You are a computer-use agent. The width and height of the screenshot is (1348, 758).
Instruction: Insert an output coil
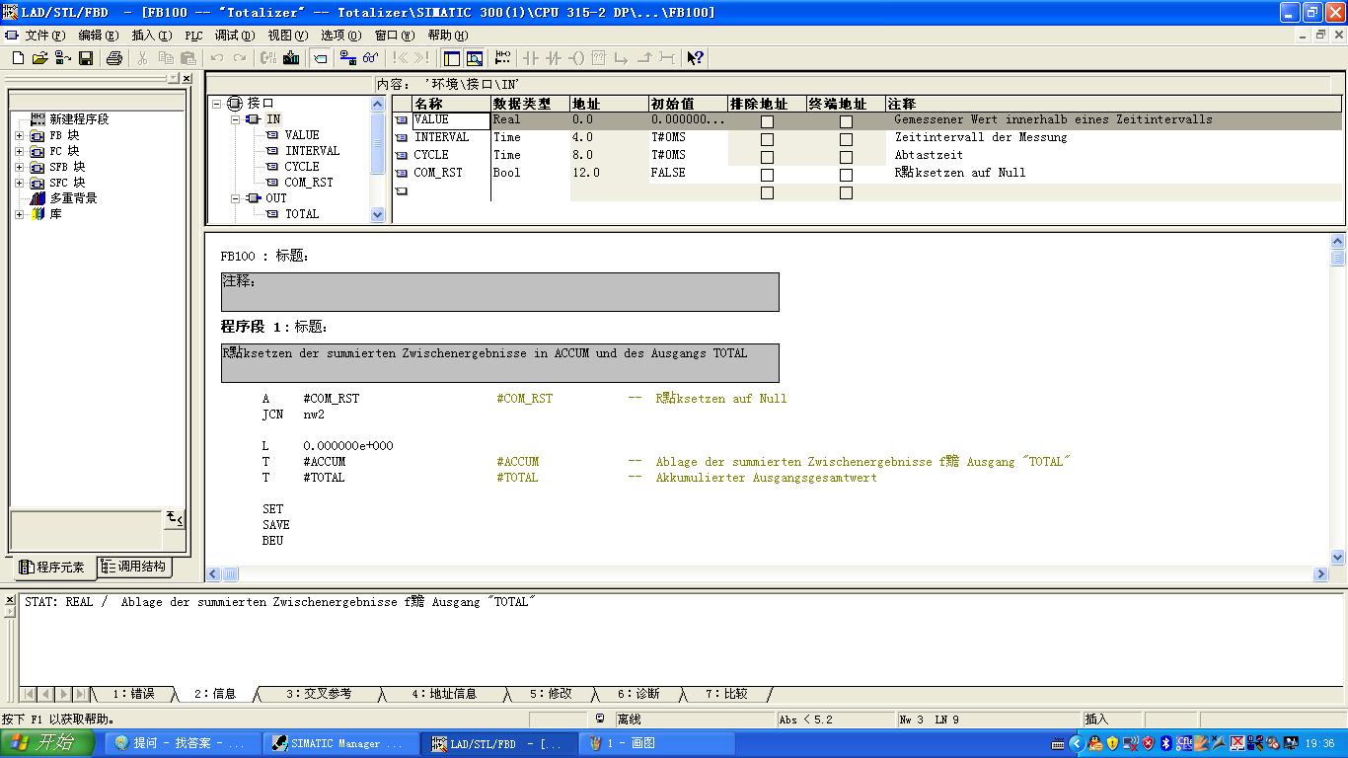point(576,58)
